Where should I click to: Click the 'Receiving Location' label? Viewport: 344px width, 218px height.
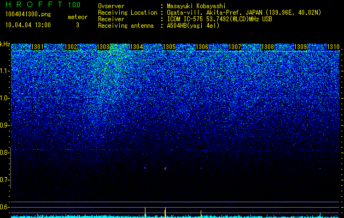127,13
